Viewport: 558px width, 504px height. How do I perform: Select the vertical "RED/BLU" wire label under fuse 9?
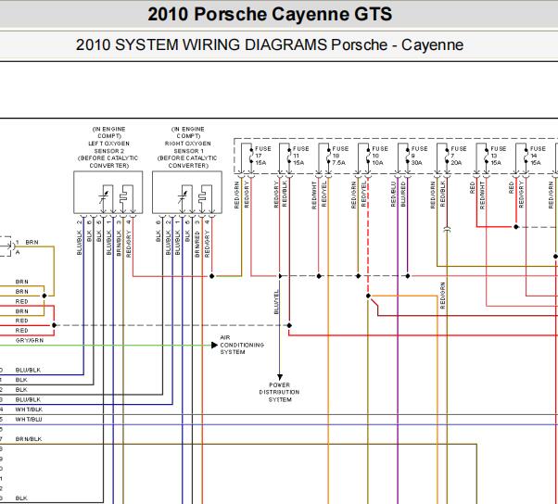[393, 195]
